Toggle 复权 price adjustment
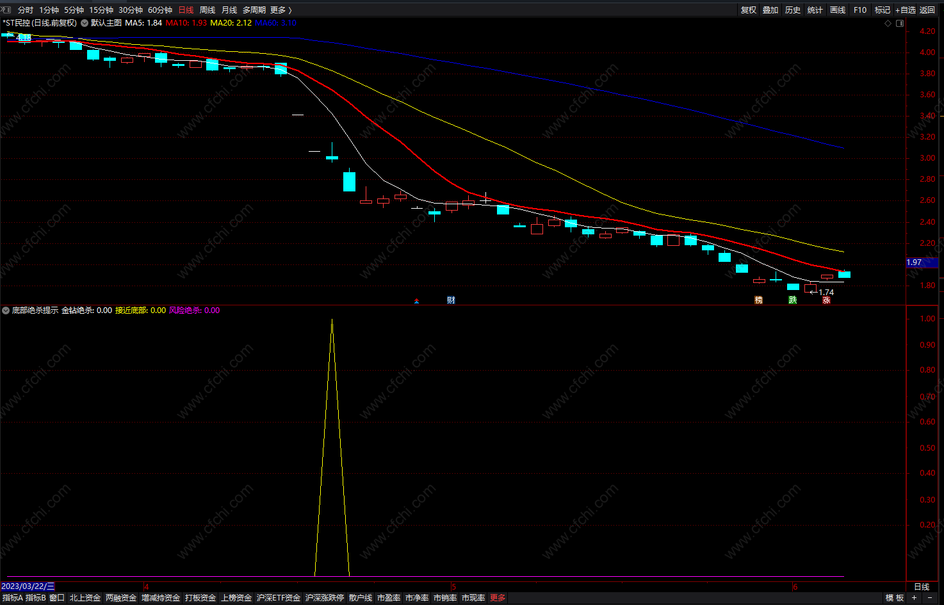This screenshot has height=605, width=944. [748, 10]
